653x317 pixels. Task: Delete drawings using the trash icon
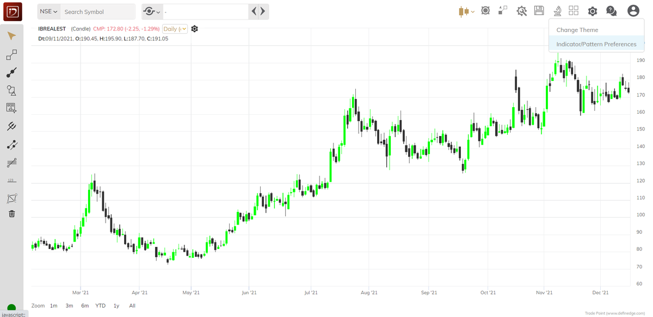pos(11,213)
